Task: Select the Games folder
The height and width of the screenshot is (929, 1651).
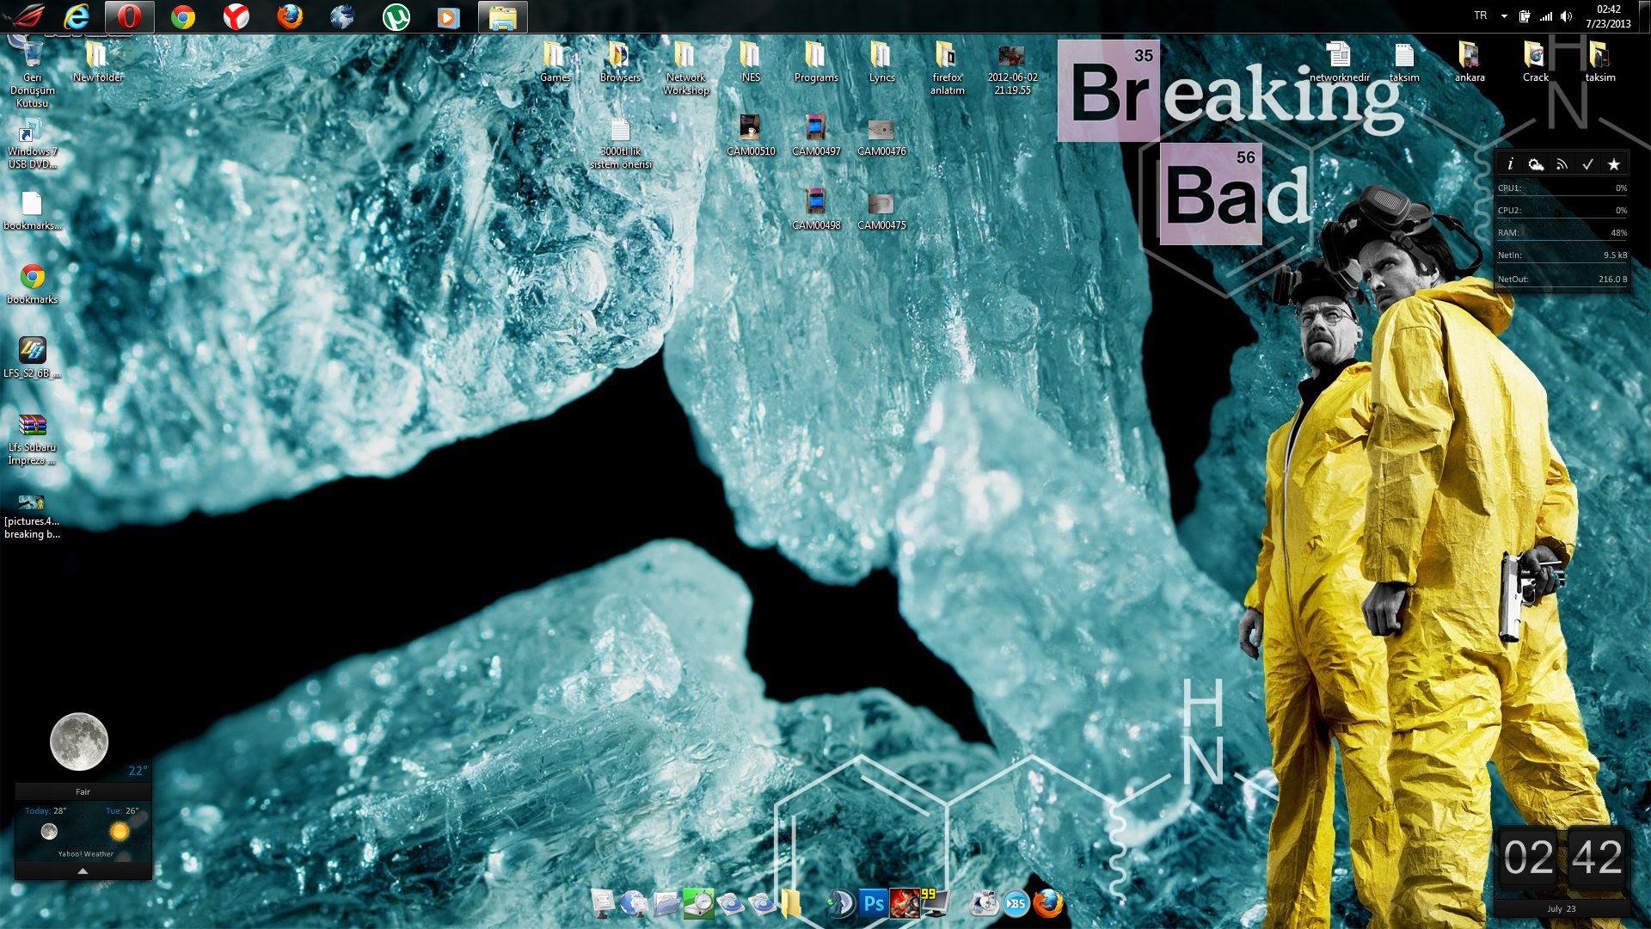Action: click(x=555, y=62)
